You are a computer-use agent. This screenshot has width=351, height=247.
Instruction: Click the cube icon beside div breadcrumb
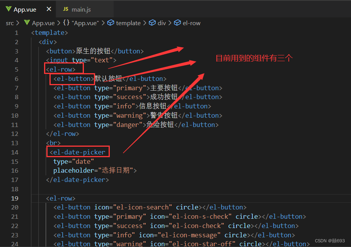pyautogui.click(x=152, y=23)
